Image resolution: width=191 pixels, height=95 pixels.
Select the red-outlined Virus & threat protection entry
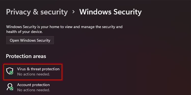(33, 72)
